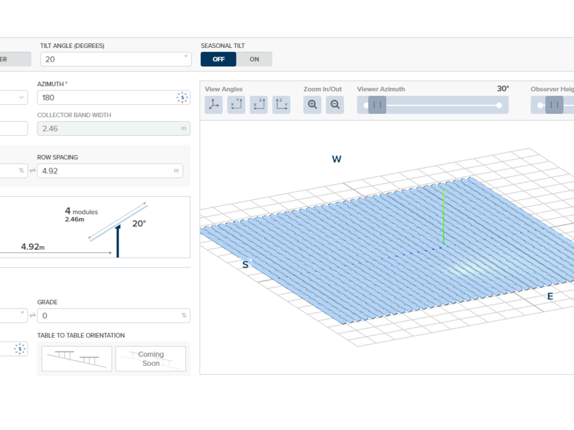Turn Seasonal Tilt ON
Image resolution: width=574 pixels, height=430 pixels.
[254, 59]
